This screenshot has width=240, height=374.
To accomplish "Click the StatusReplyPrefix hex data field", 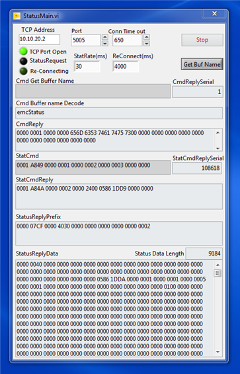I will (x=119, y=233).
